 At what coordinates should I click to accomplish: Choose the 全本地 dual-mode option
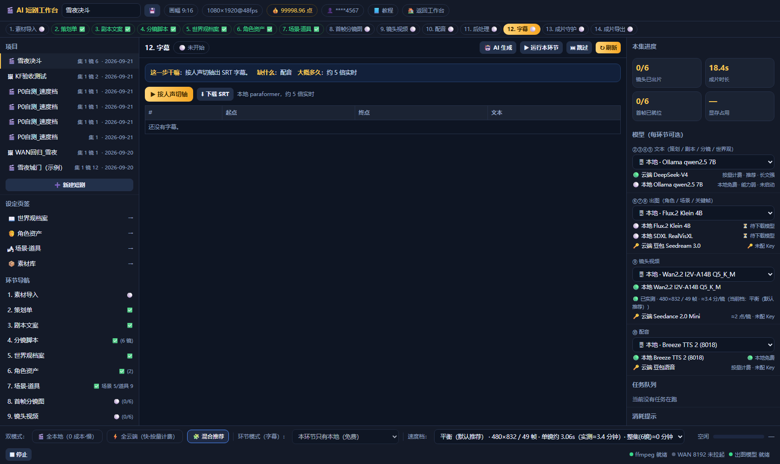[x=67, y=437]
